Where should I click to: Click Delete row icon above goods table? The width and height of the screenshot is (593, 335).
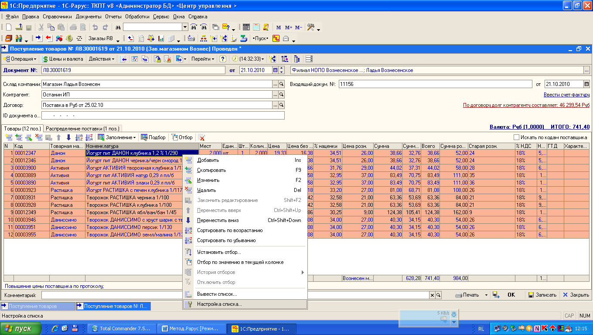(x=38, y=137)
